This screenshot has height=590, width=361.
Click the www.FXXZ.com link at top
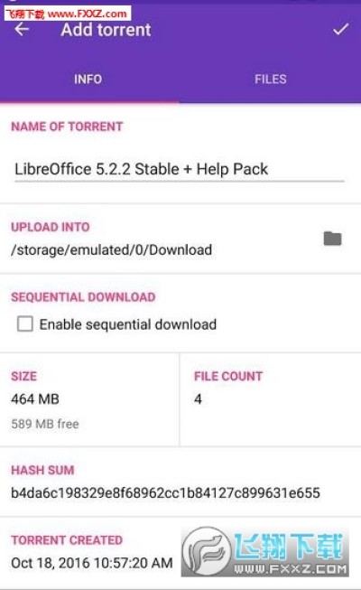coord(88,14)
